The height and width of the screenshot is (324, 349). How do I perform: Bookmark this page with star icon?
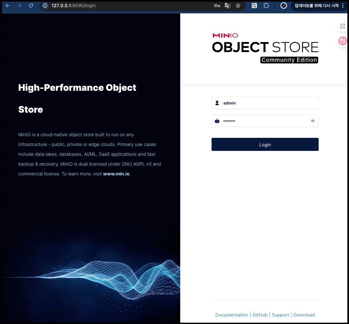click(x=238, y=6)
